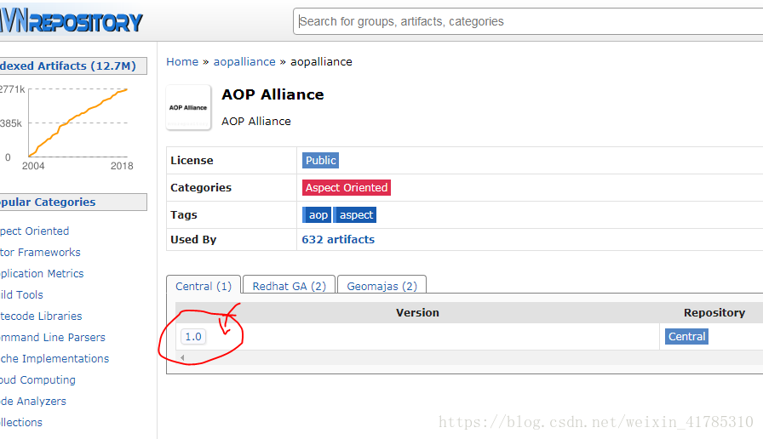Viewport: 763px width, 439px height.
Task: Open the aopalliance group breadcrumb link
Action: 244,62
